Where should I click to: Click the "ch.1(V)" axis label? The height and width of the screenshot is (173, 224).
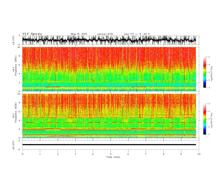14,40
